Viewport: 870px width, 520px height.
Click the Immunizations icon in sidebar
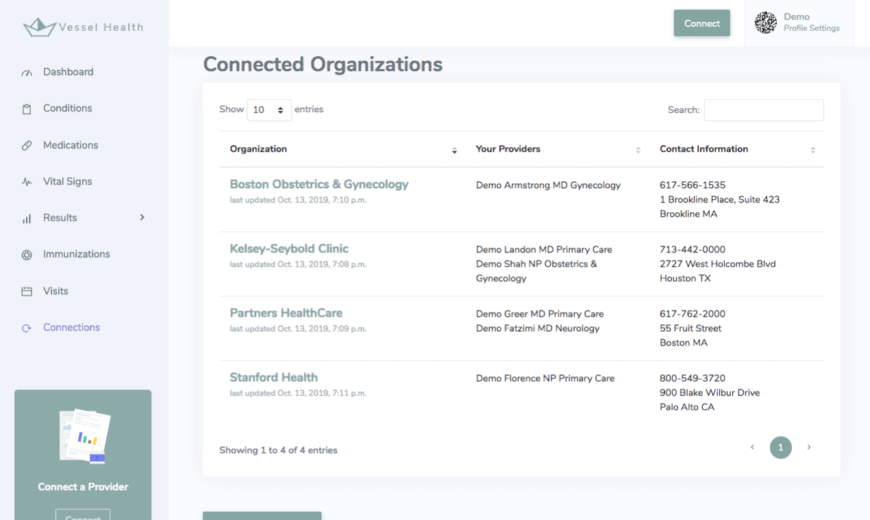point(27,255)
